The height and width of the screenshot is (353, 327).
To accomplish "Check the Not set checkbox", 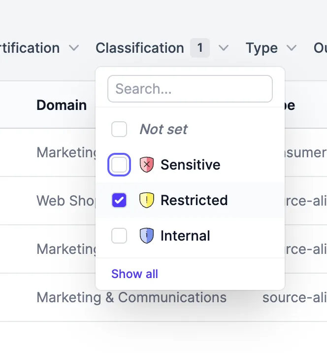I will coord(119,129).
